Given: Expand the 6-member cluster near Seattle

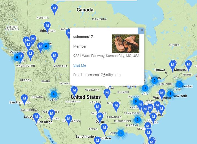Looking at the screenshot, I should pos(17,57).
